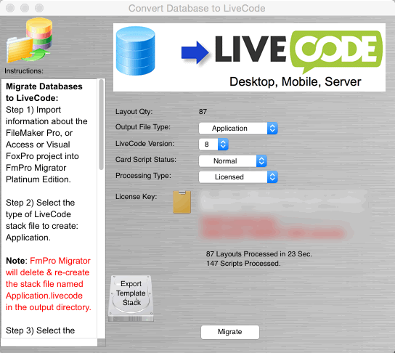The image size is (395, 353).
Task: Click the window title 'Convert Database to LiveCode'
Action: tap(197, 8)
